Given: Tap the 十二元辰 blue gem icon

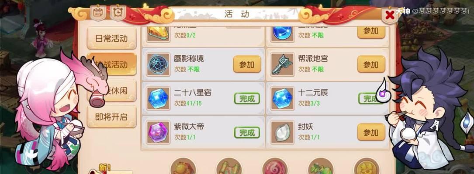Looking at the screenshot, I should (282, 98).
